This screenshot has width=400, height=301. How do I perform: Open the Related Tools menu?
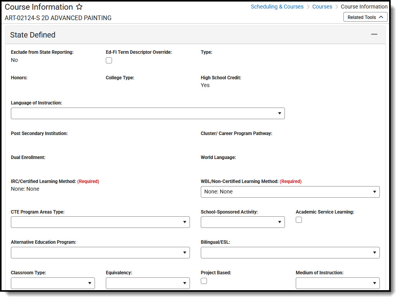coord(365,17)
